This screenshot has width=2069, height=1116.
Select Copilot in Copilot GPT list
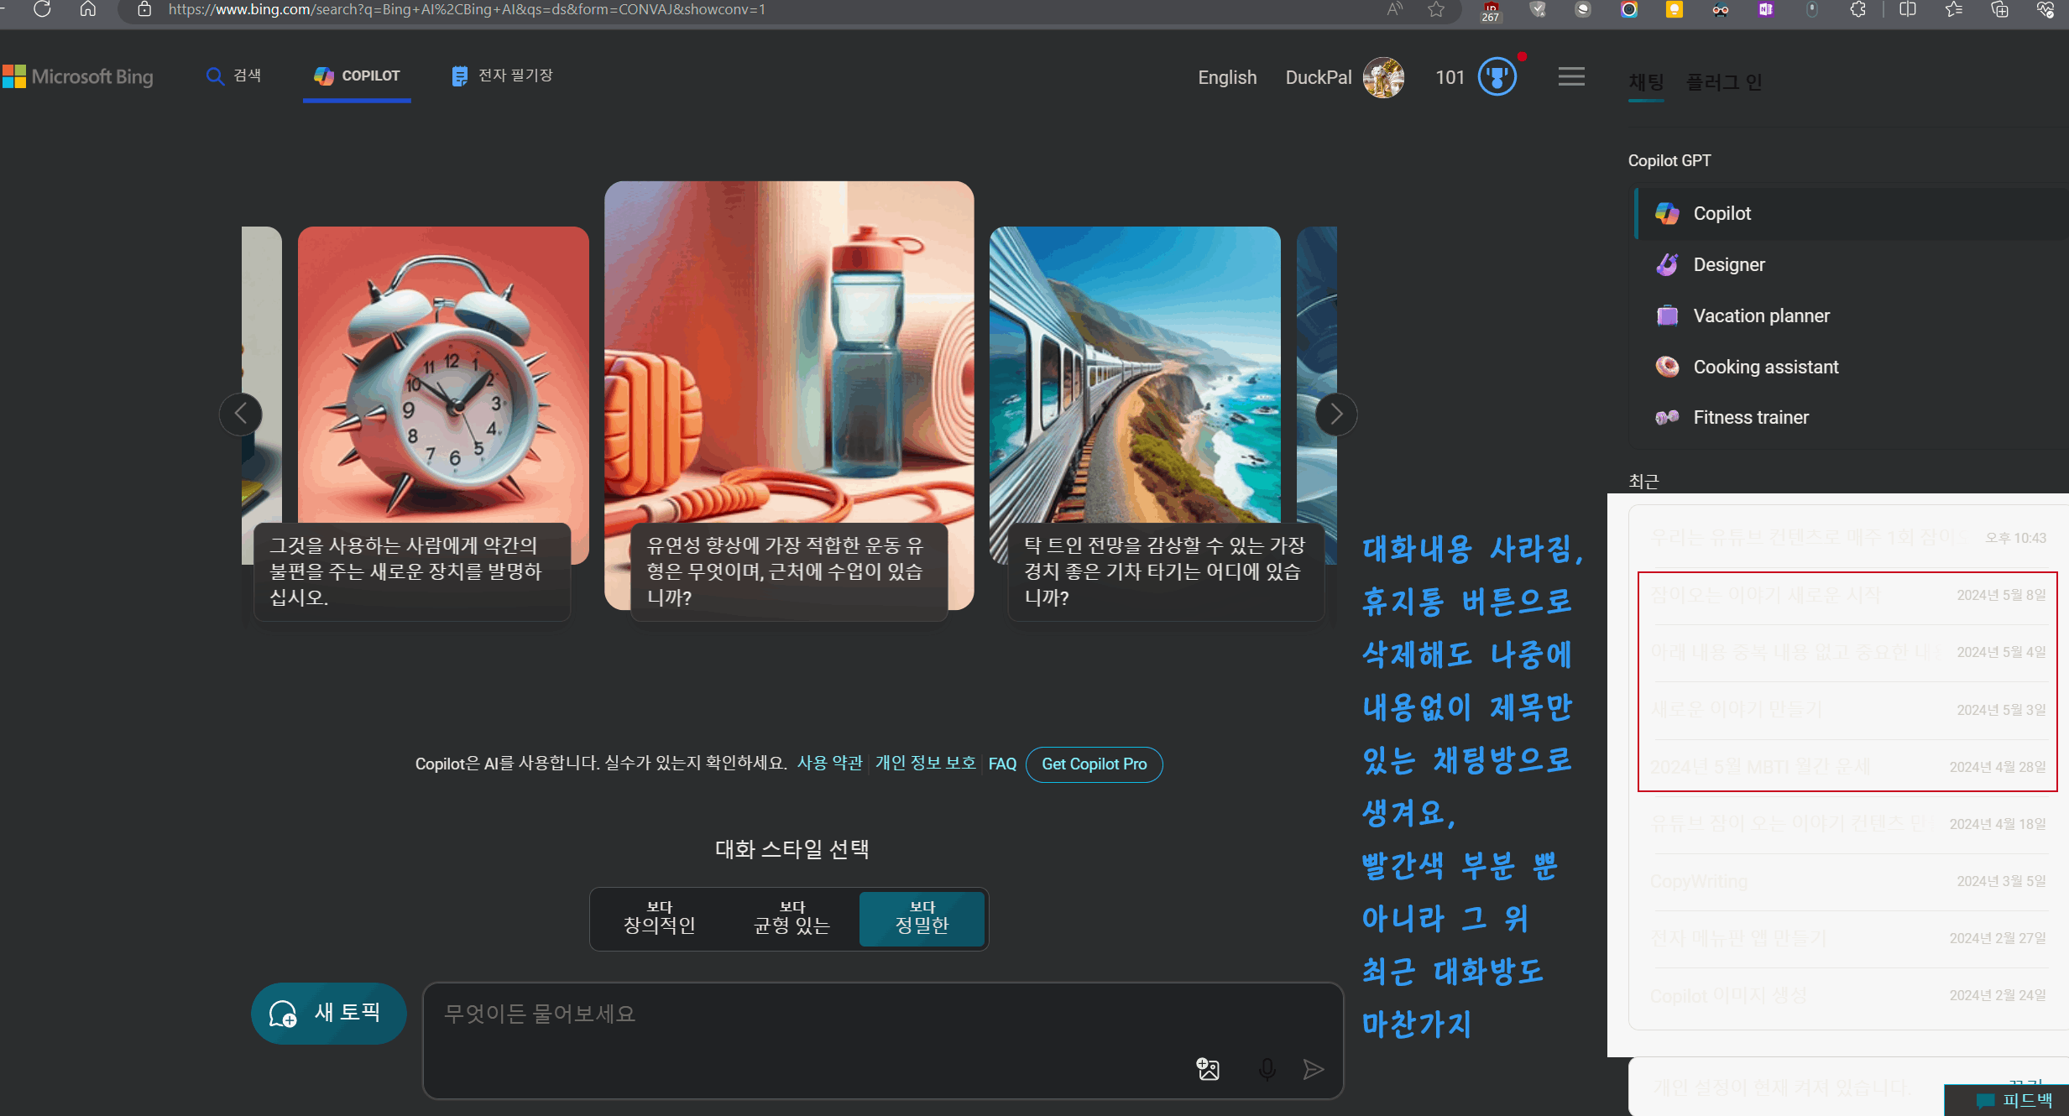tap(1851, 213)
